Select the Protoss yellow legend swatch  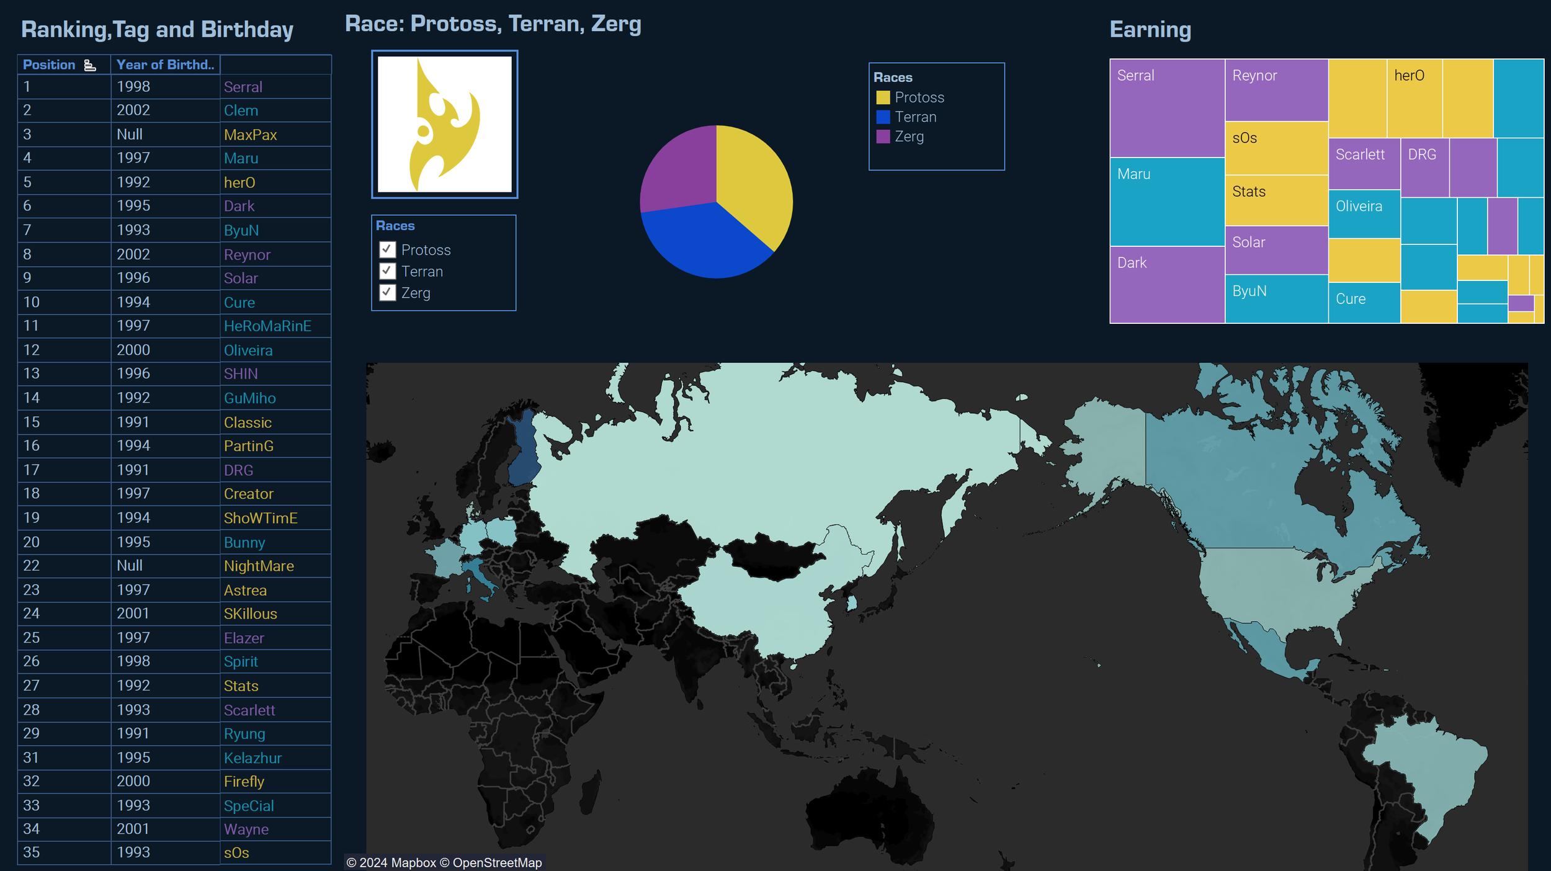(883, 97)
